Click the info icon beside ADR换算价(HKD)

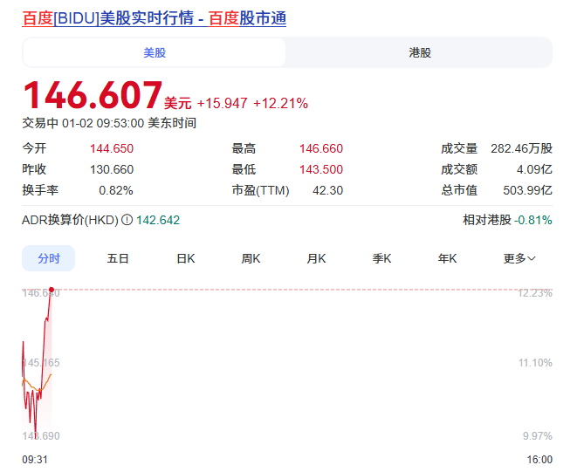click(127, 220)
